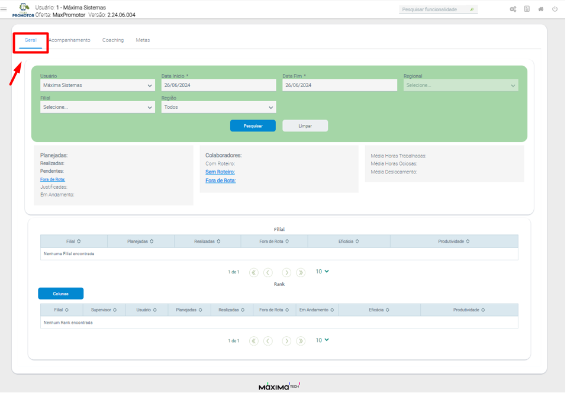This screenshot has height=393, width=567.
Task: Open the document icon in the top bar
Action: 527,9
